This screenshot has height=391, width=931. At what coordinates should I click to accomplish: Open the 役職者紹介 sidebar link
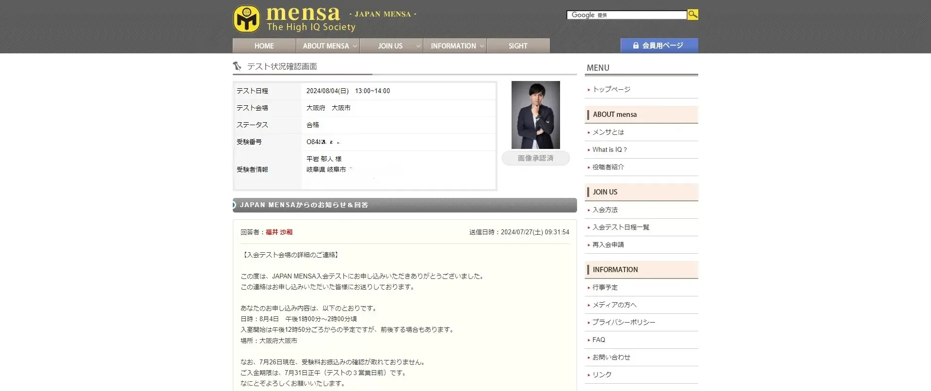click(608, 167)
